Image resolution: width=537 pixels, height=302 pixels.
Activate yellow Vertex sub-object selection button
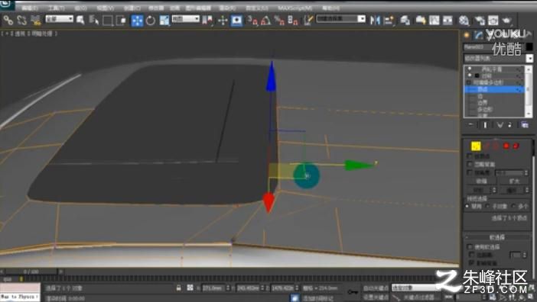click(x=476, y=146)
